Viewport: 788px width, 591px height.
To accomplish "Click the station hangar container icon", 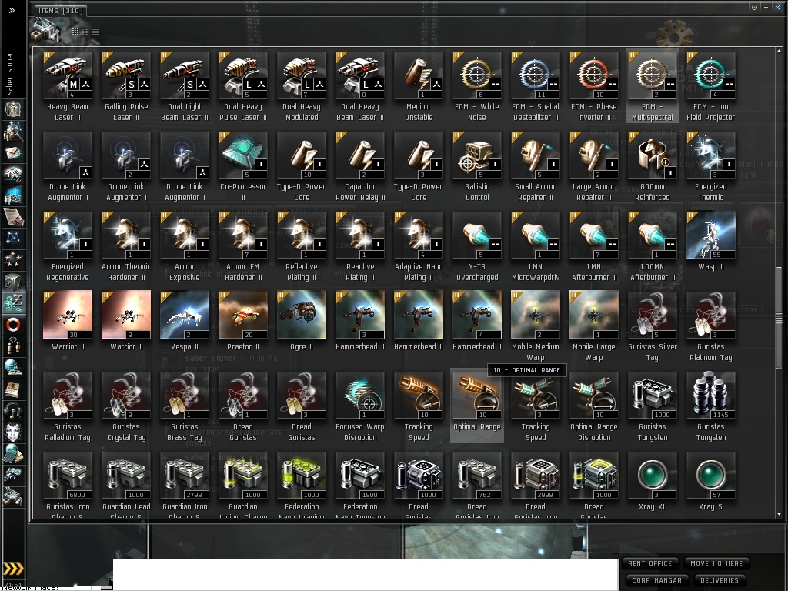I will coord(46,31).
